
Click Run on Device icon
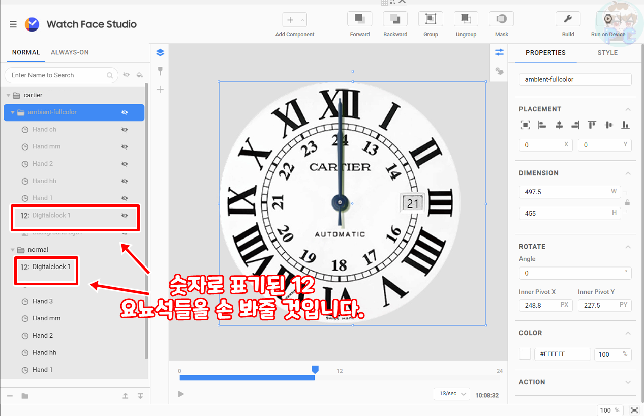[x=608, y=19]
